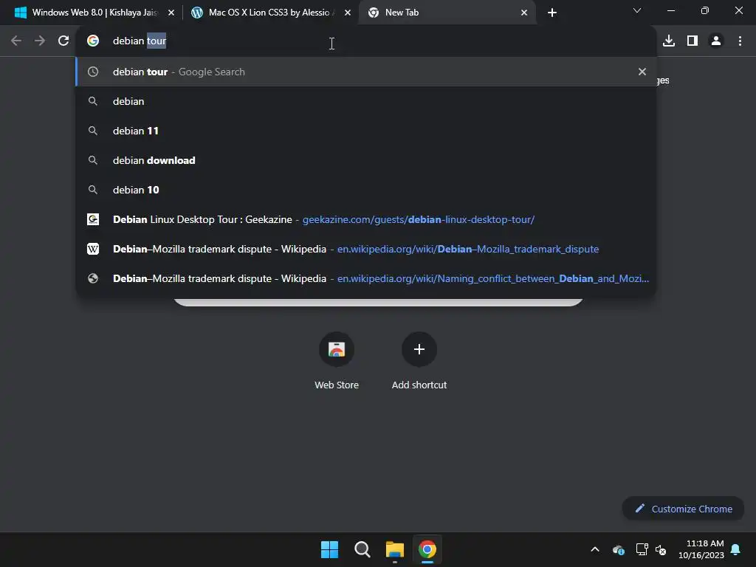Click the history clock icon beside 'debian tour'
Image resolution: width=756 pixels, height=567 pixels.
[x=93, y=72]
